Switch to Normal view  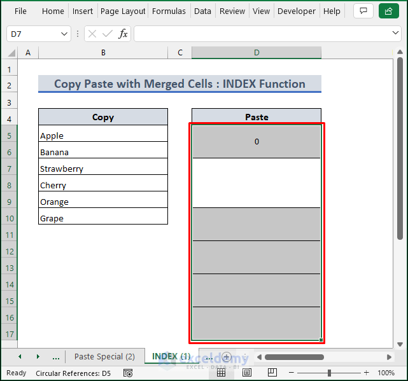point(221,373)
